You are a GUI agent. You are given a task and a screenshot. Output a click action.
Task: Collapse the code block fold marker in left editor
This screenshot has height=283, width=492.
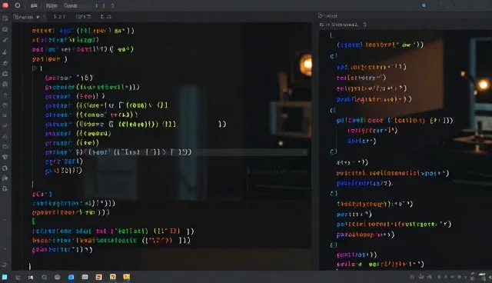(34, 68)
